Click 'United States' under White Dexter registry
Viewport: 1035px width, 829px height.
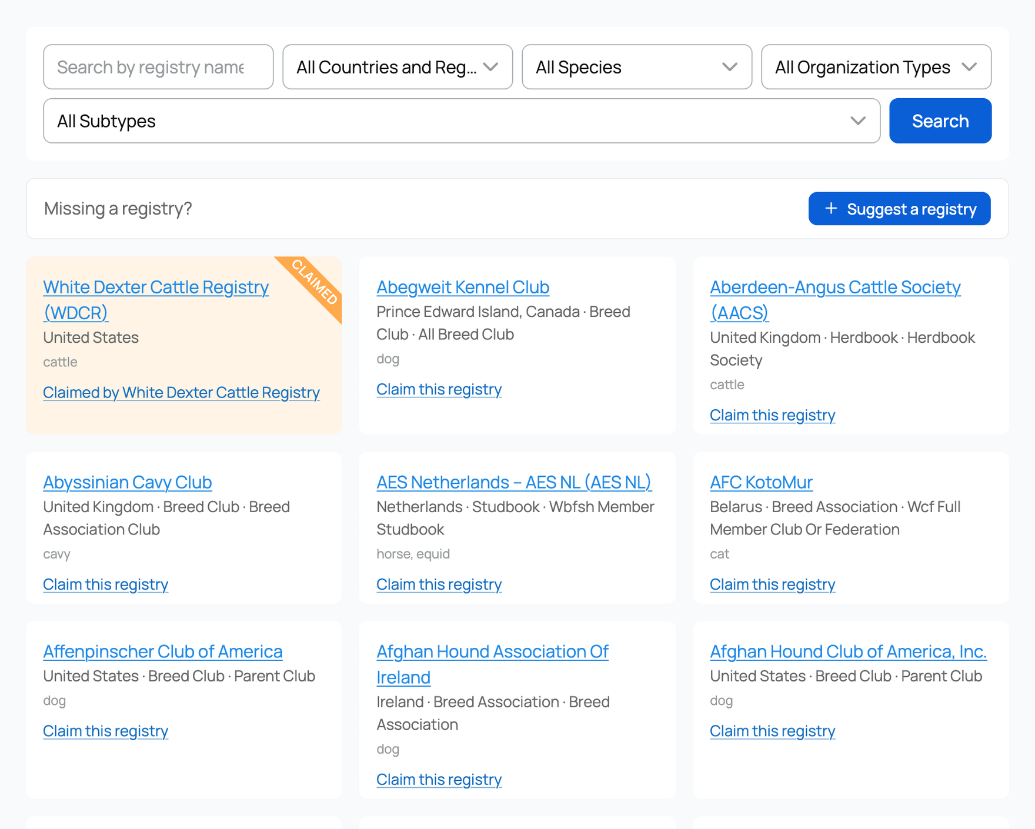point(91,337)
